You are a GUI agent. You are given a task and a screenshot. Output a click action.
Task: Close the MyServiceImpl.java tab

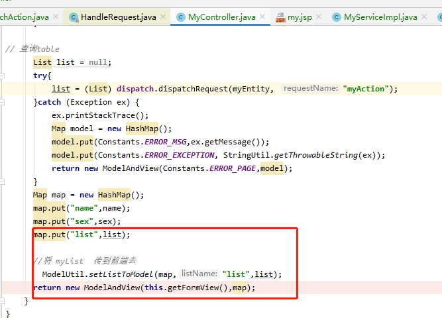click(424, 17)
